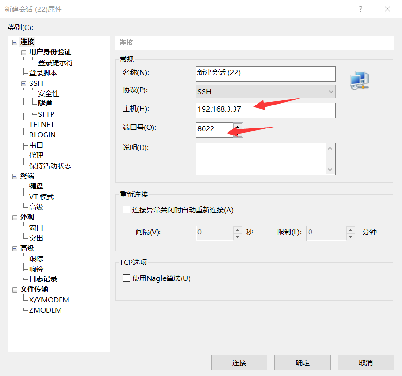The width and height of the screenshot is (402, 376).
Task: Collapse the SSH tree node
Action: click(x=23, y=83)
